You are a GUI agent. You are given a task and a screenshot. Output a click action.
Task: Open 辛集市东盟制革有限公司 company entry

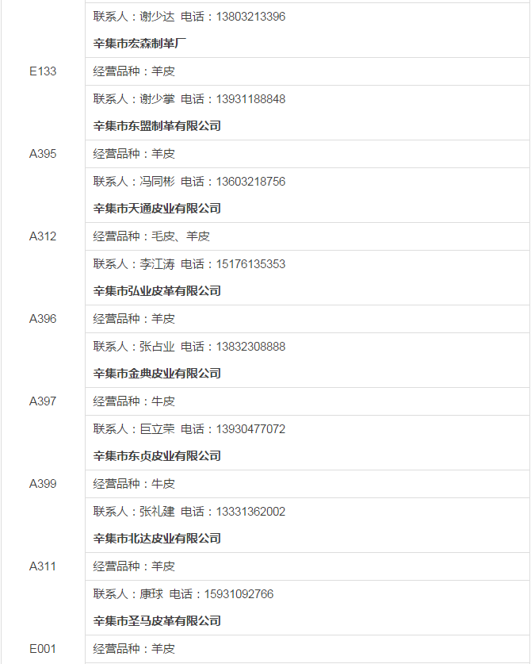click(157, 126)
